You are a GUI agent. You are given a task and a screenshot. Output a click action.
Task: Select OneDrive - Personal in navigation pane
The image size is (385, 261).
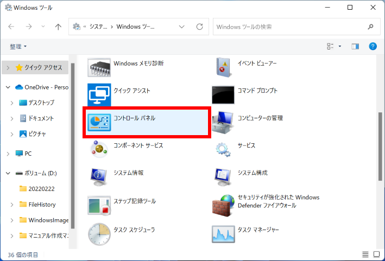click(42, 87)
